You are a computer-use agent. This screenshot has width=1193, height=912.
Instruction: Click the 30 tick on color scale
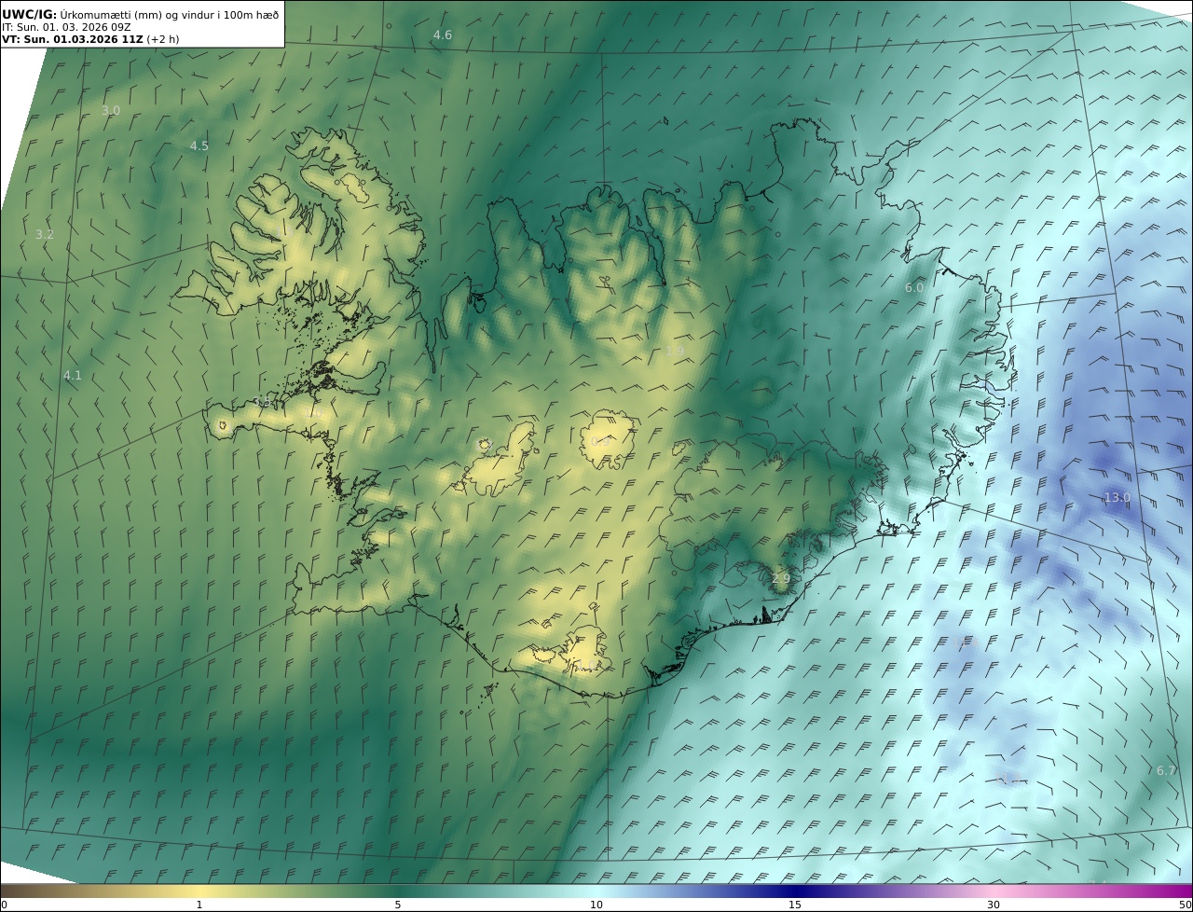coord(994,905)
